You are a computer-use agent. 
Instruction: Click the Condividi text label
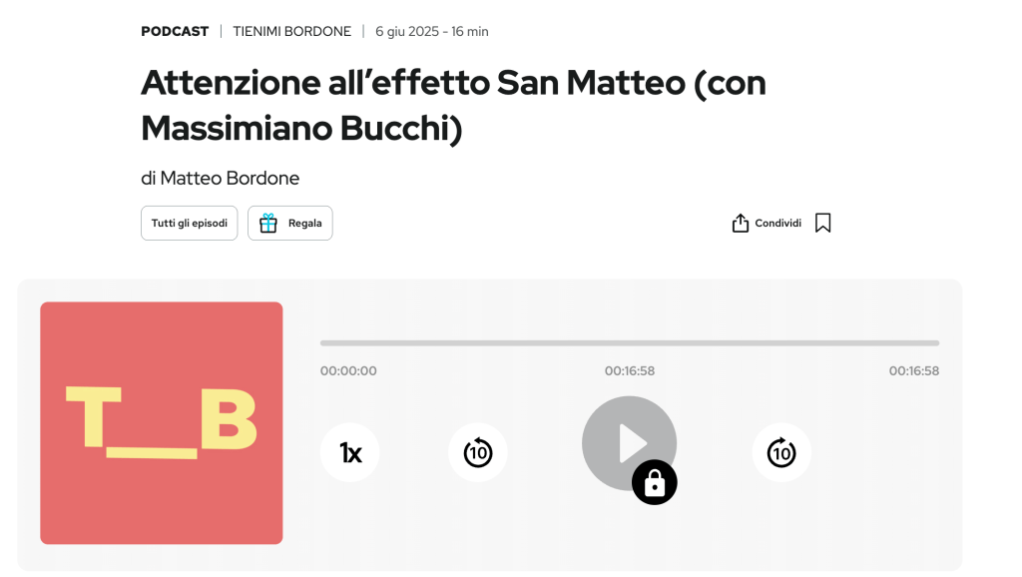(x=777, y=224)
